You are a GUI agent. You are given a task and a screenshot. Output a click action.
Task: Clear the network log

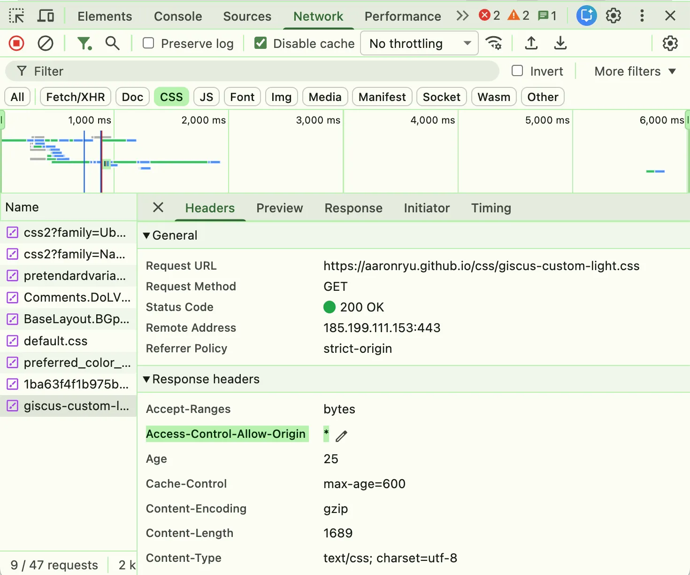46,43
